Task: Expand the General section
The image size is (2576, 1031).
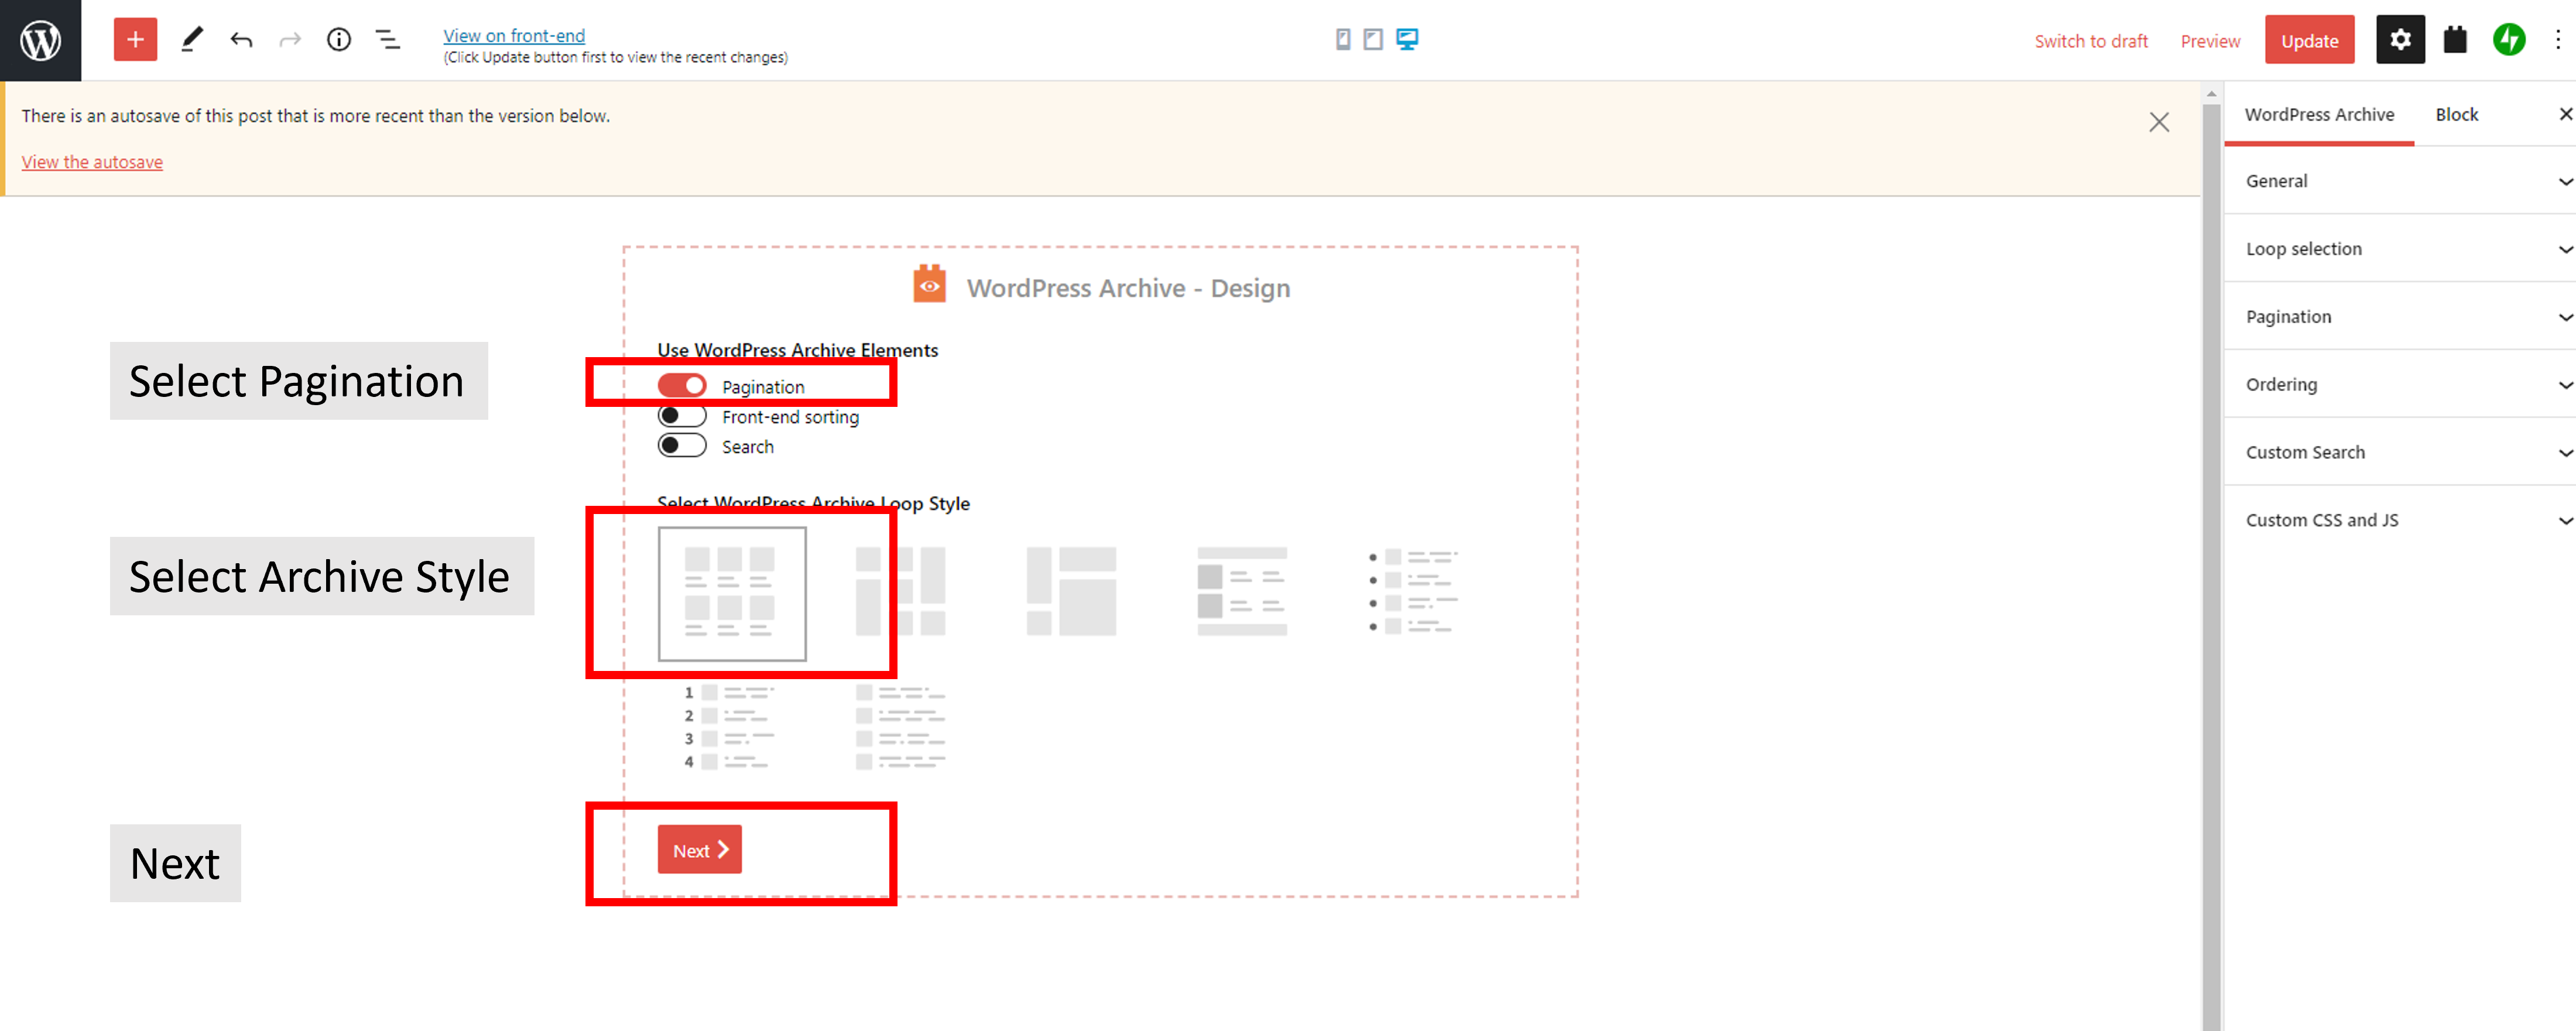Action: coord(2400,181)
